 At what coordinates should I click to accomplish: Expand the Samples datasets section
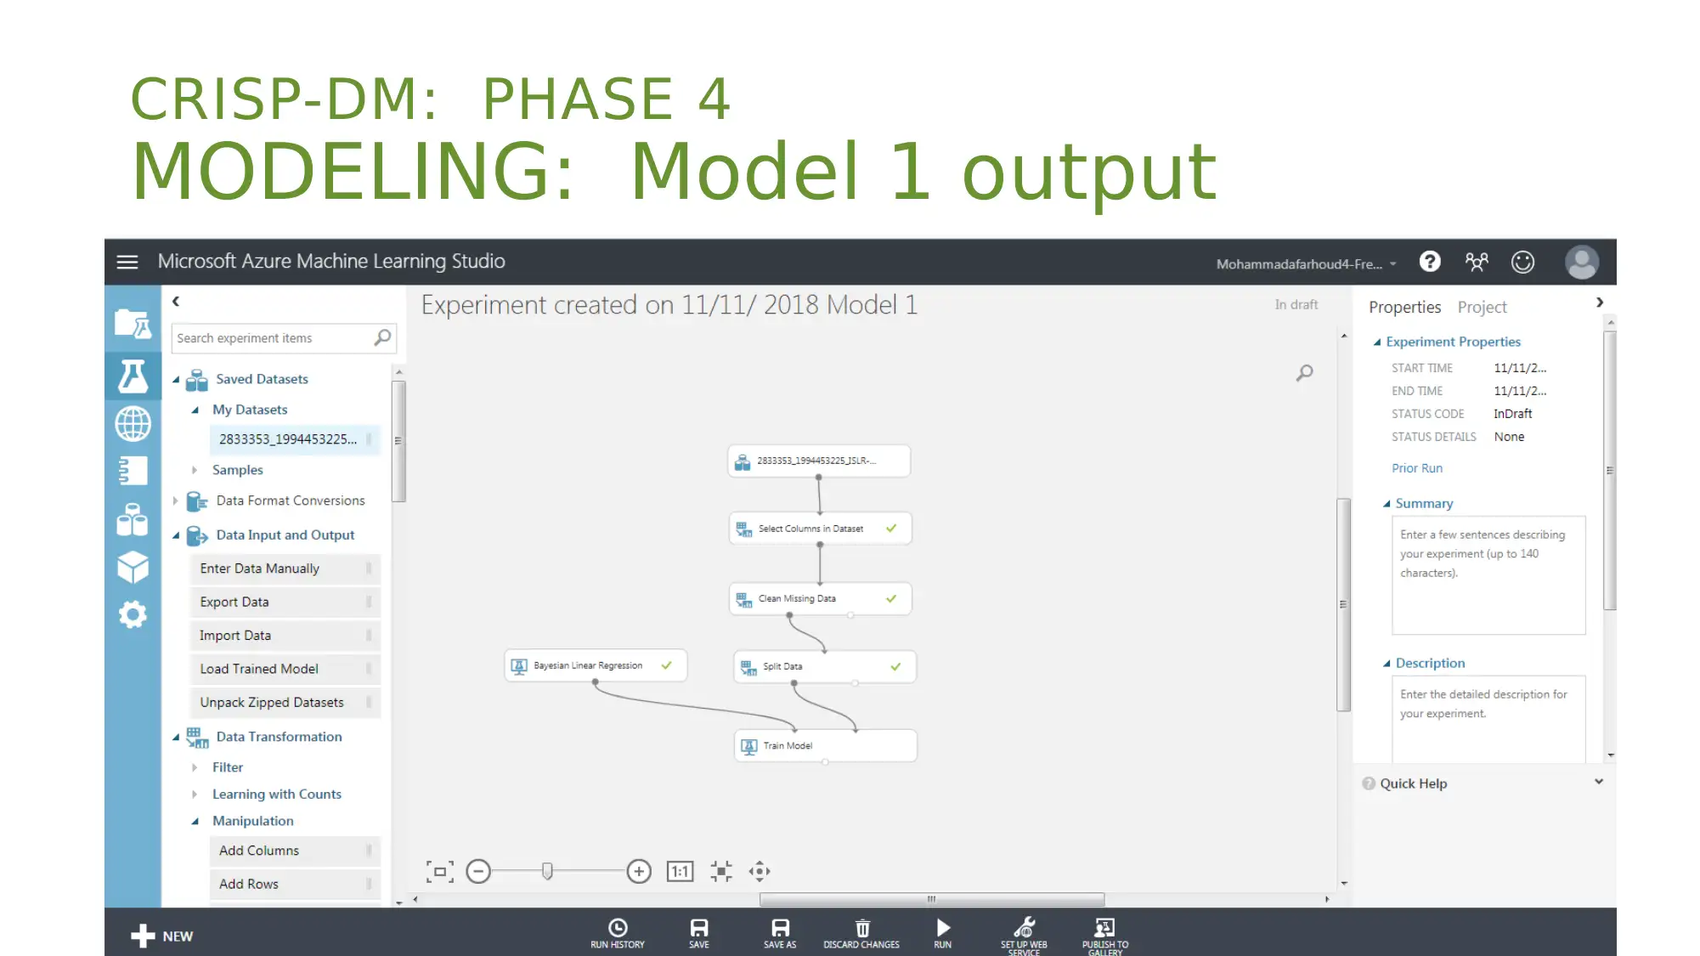tap(195, 469)
